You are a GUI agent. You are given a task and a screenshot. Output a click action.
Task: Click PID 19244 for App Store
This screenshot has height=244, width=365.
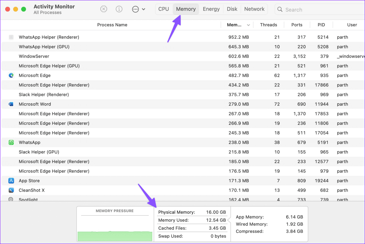[321, 181]
